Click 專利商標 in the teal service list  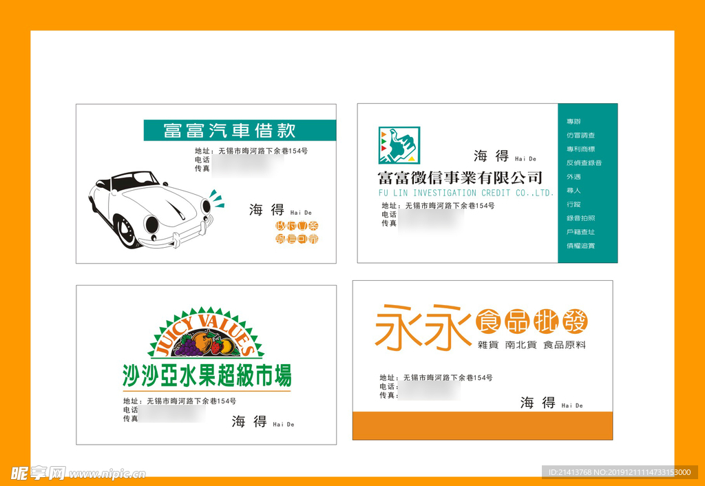point(580,149)
